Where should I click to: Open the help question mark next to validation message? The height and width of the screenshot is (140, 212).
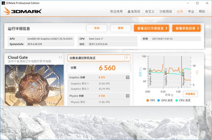(127, 58)
